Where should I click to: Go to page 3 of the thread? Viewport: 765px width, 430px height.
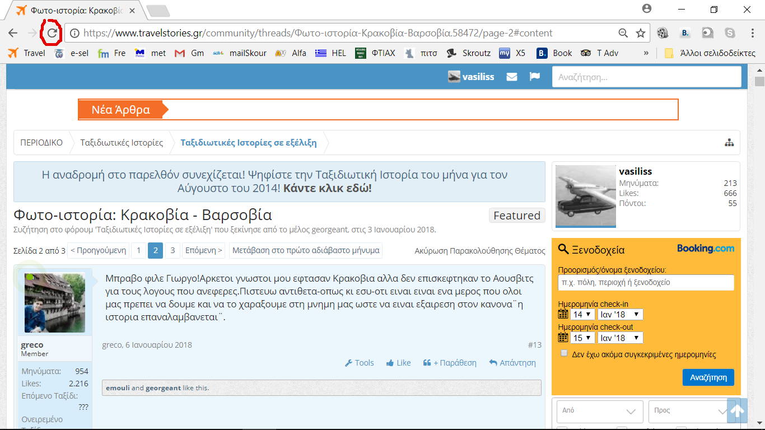172,250
